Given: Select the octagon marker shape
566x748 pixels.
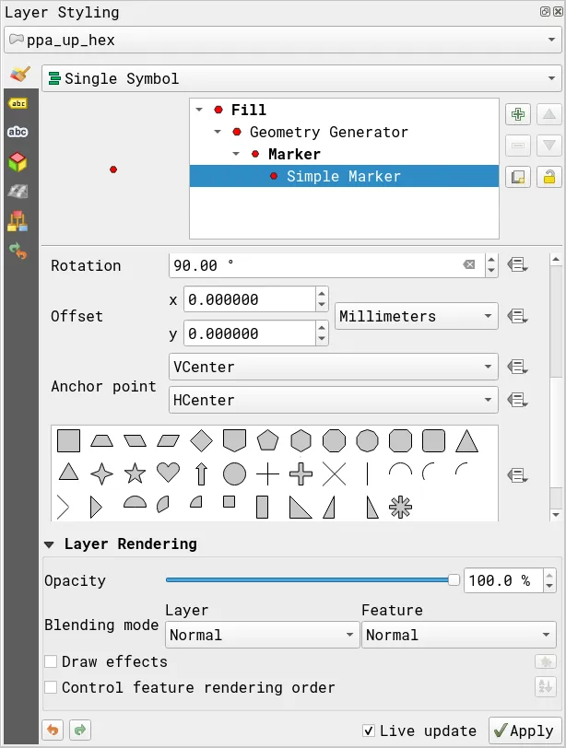Looking at the screenshot, I should click(x=334, y=440).
